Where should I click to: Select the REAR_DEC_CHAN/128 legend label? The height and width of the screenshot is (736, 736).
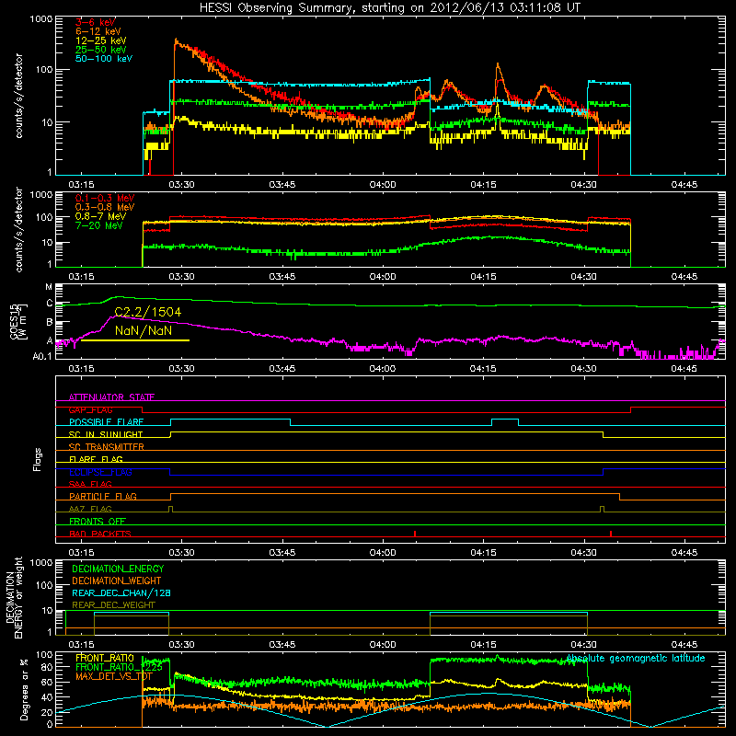pos(121,592)
